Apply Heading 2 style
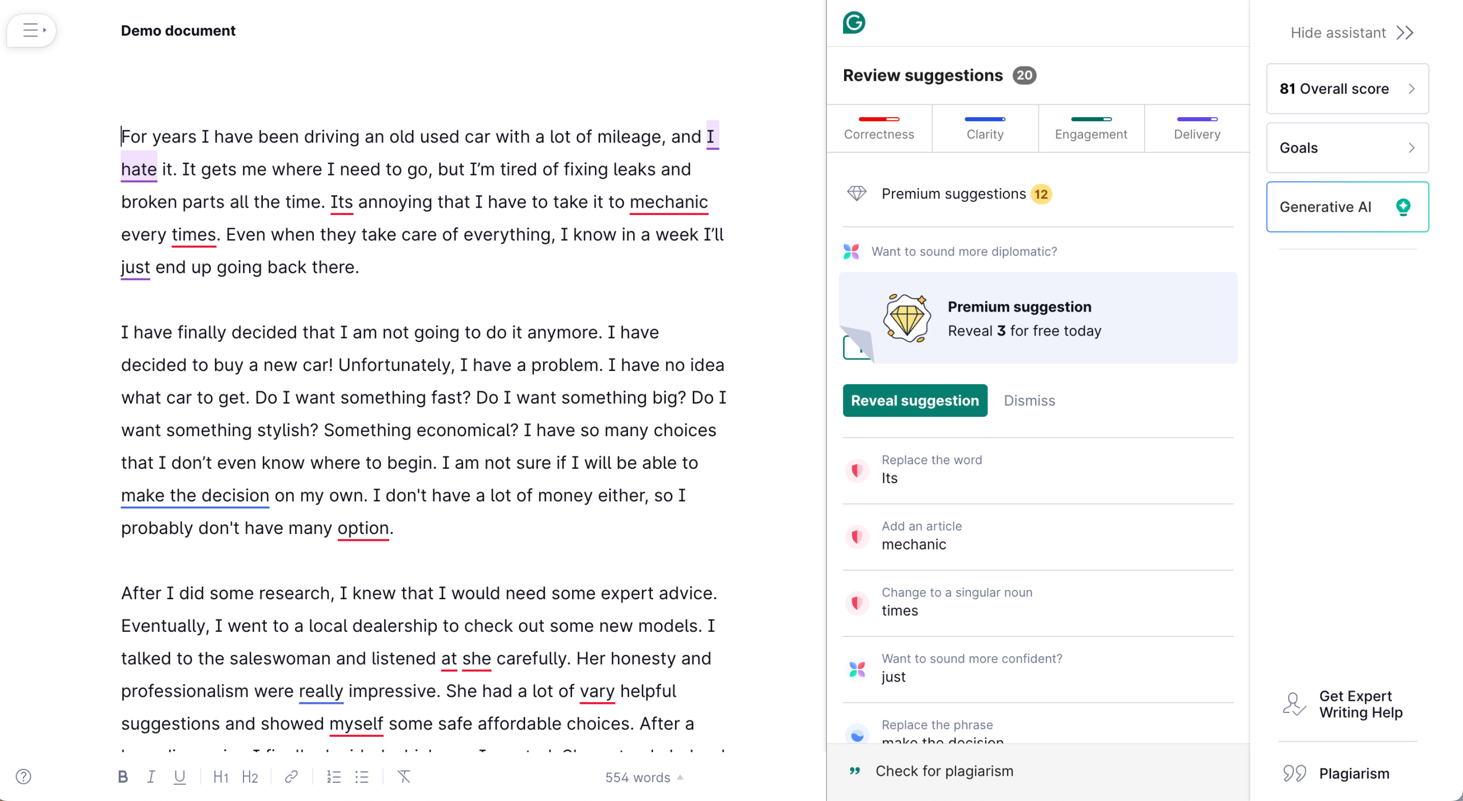Viewport: 1463px width, 801px height. [x=250, y=776]
